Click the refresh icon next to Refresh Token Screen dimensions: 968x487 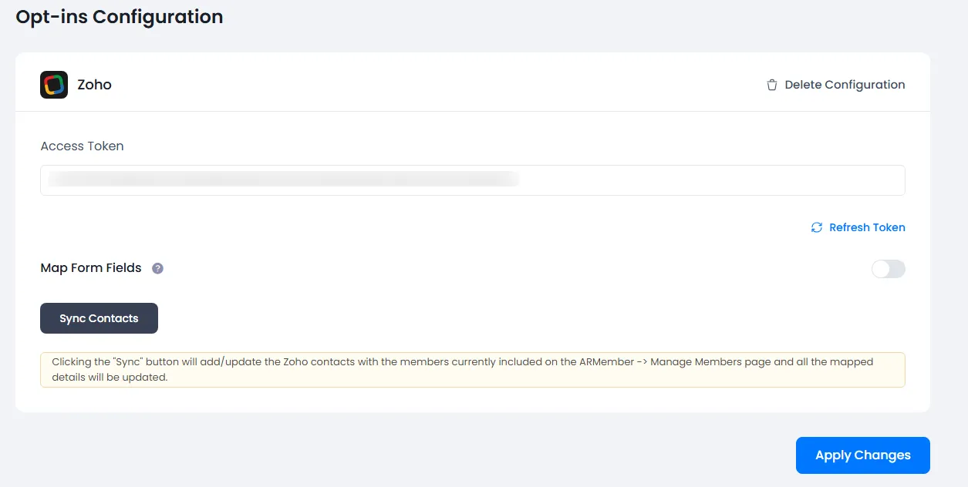(816, 227)
